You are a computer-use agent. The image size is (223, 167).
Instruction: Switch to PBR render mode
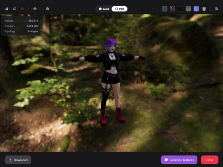[120, 9]
